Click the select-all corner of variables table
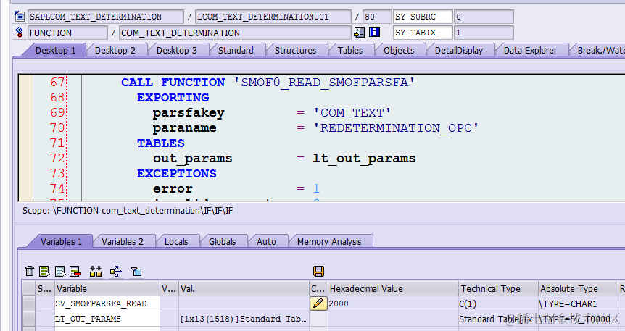Image resolution: width=625 pixels, height=331 pixels. (29, 288)
